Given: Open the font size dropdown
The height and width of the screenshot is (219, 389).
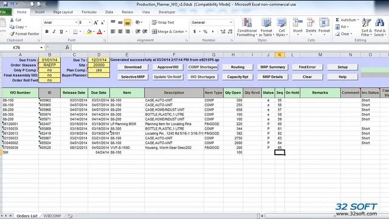Looking at the screenshot, I should click(90, 23).
